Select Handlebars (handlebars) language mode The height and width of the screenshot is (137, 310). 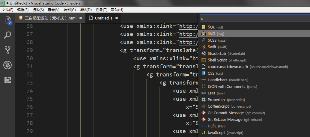tap(254, 80)
